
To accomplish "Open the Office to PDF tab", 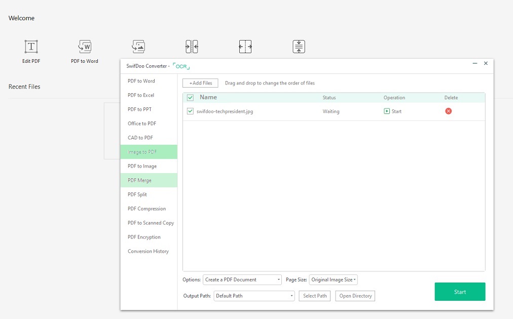I will (149, 124).
